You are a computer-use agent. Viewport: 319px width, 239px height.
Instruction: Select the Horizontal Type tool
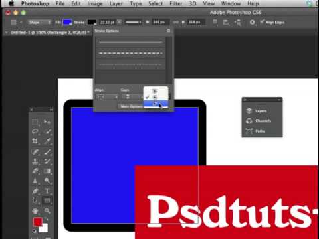[x=47, y=191]
